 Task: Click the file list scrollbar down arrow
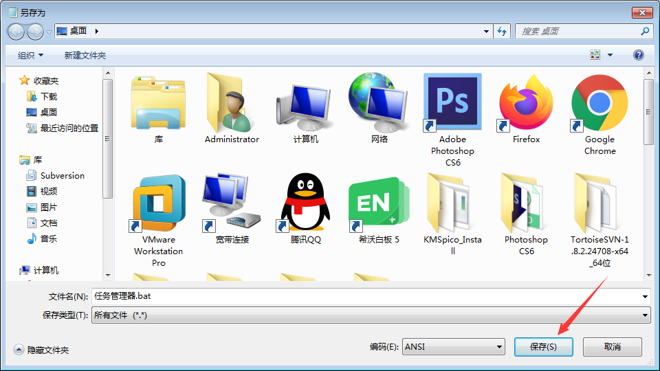coord(648,275)
